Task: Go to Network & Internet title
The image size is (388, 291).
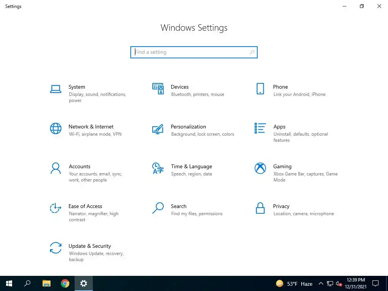Action: (x=91, y=127)
